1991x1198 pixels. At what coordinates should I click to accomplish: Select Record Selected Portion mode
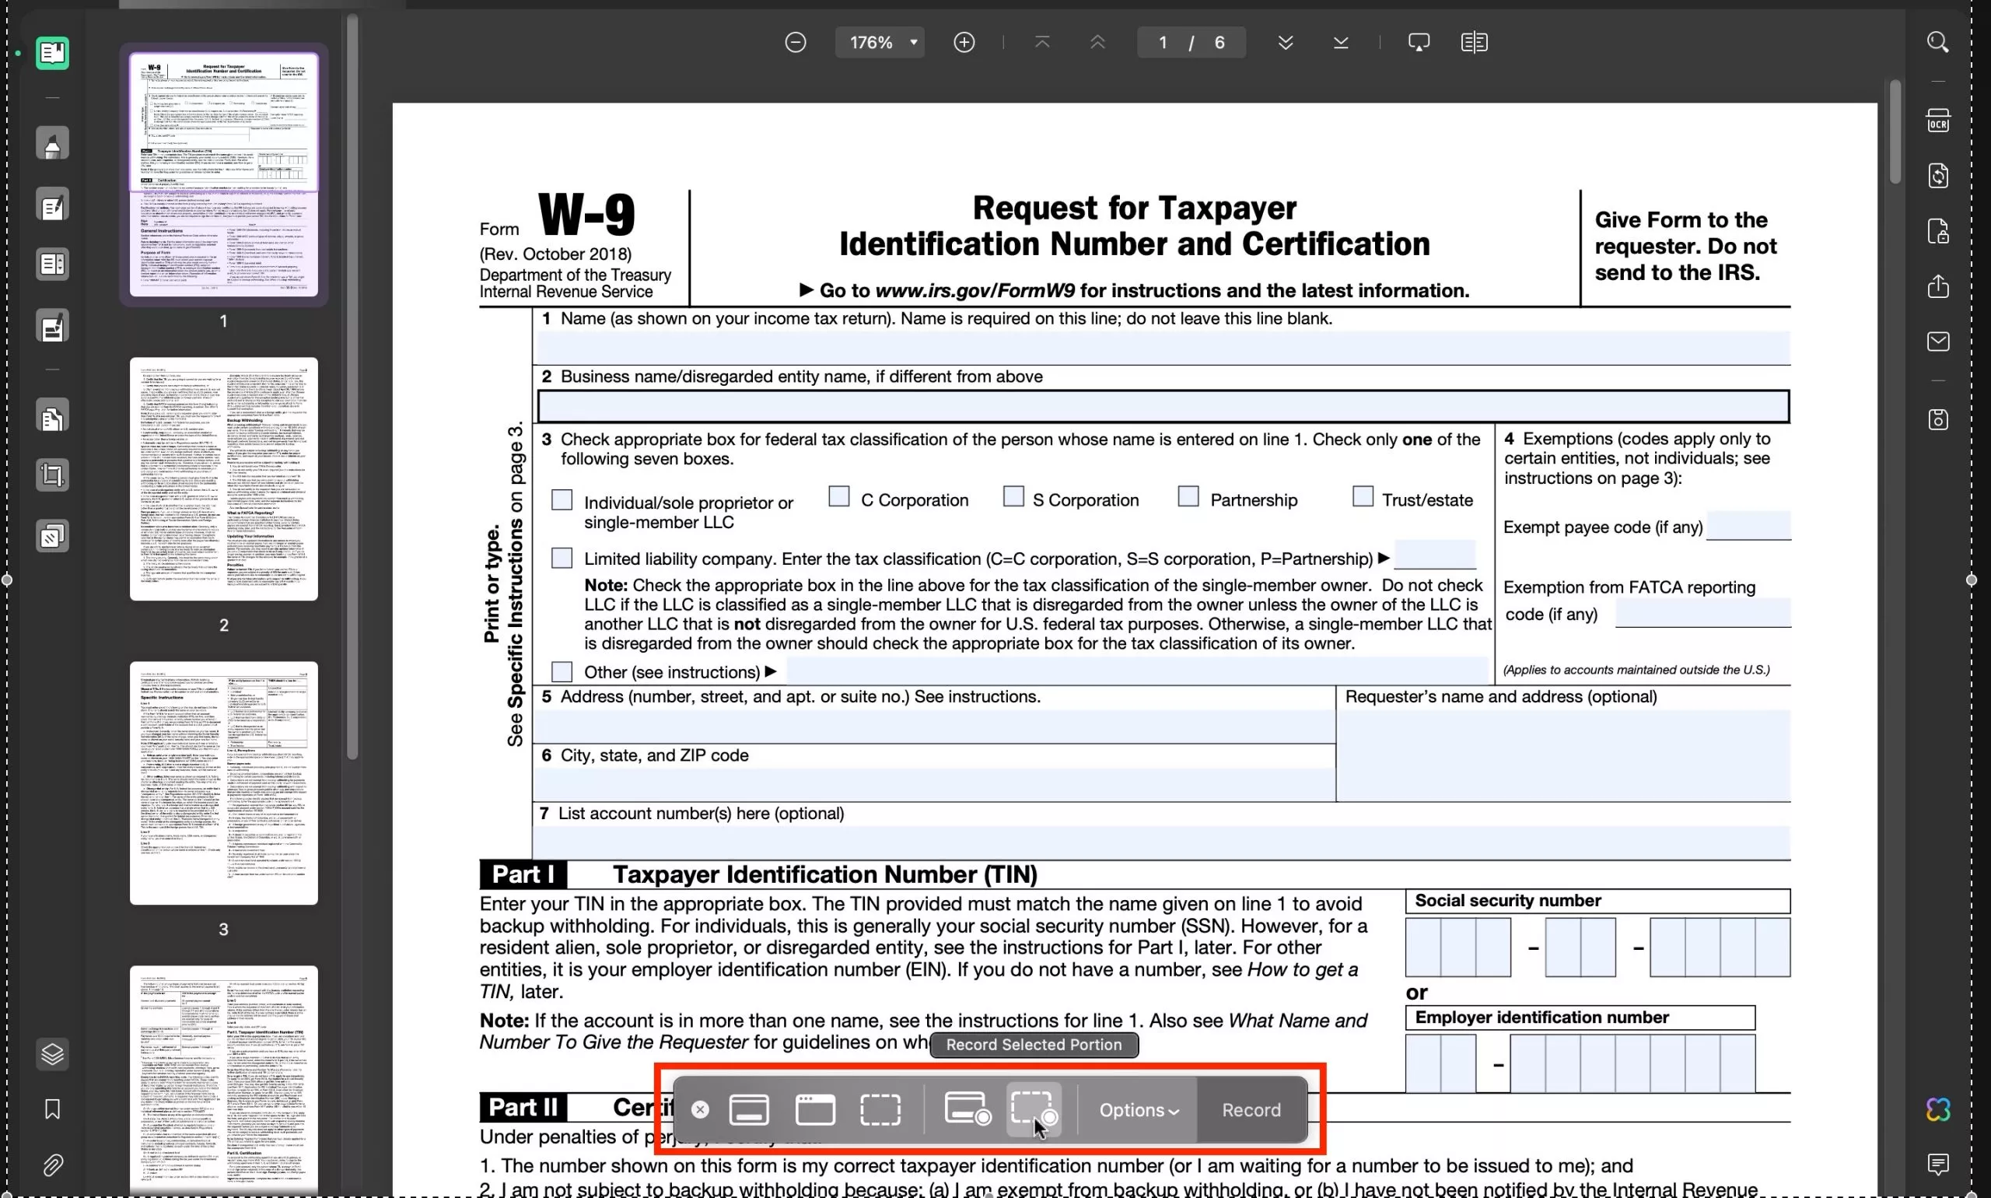(x=1034, y=1109)
